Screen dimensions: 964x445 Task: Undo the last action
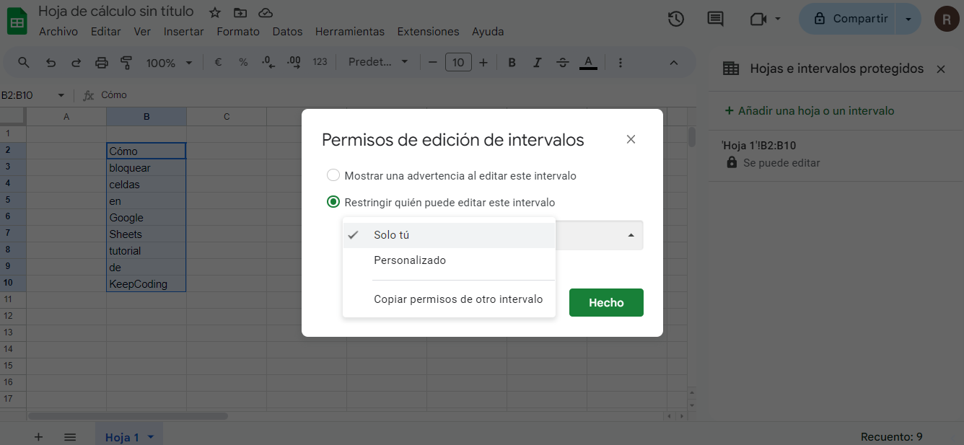pos(51,63)
